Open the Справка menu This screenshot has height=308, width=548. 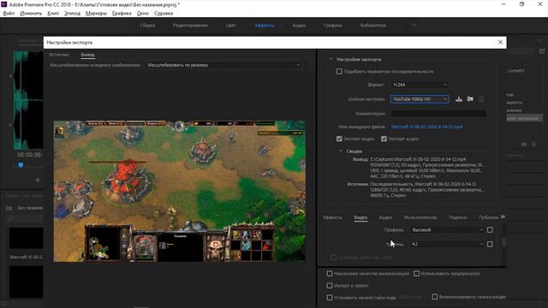164,14
